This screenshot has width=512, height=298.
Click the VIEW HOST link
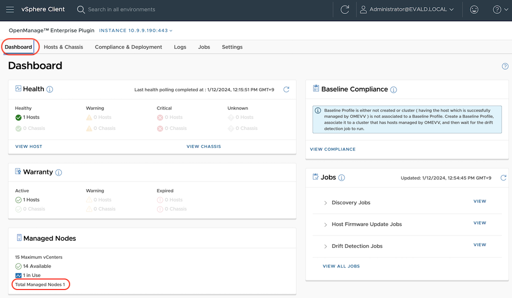coord(28,146)
